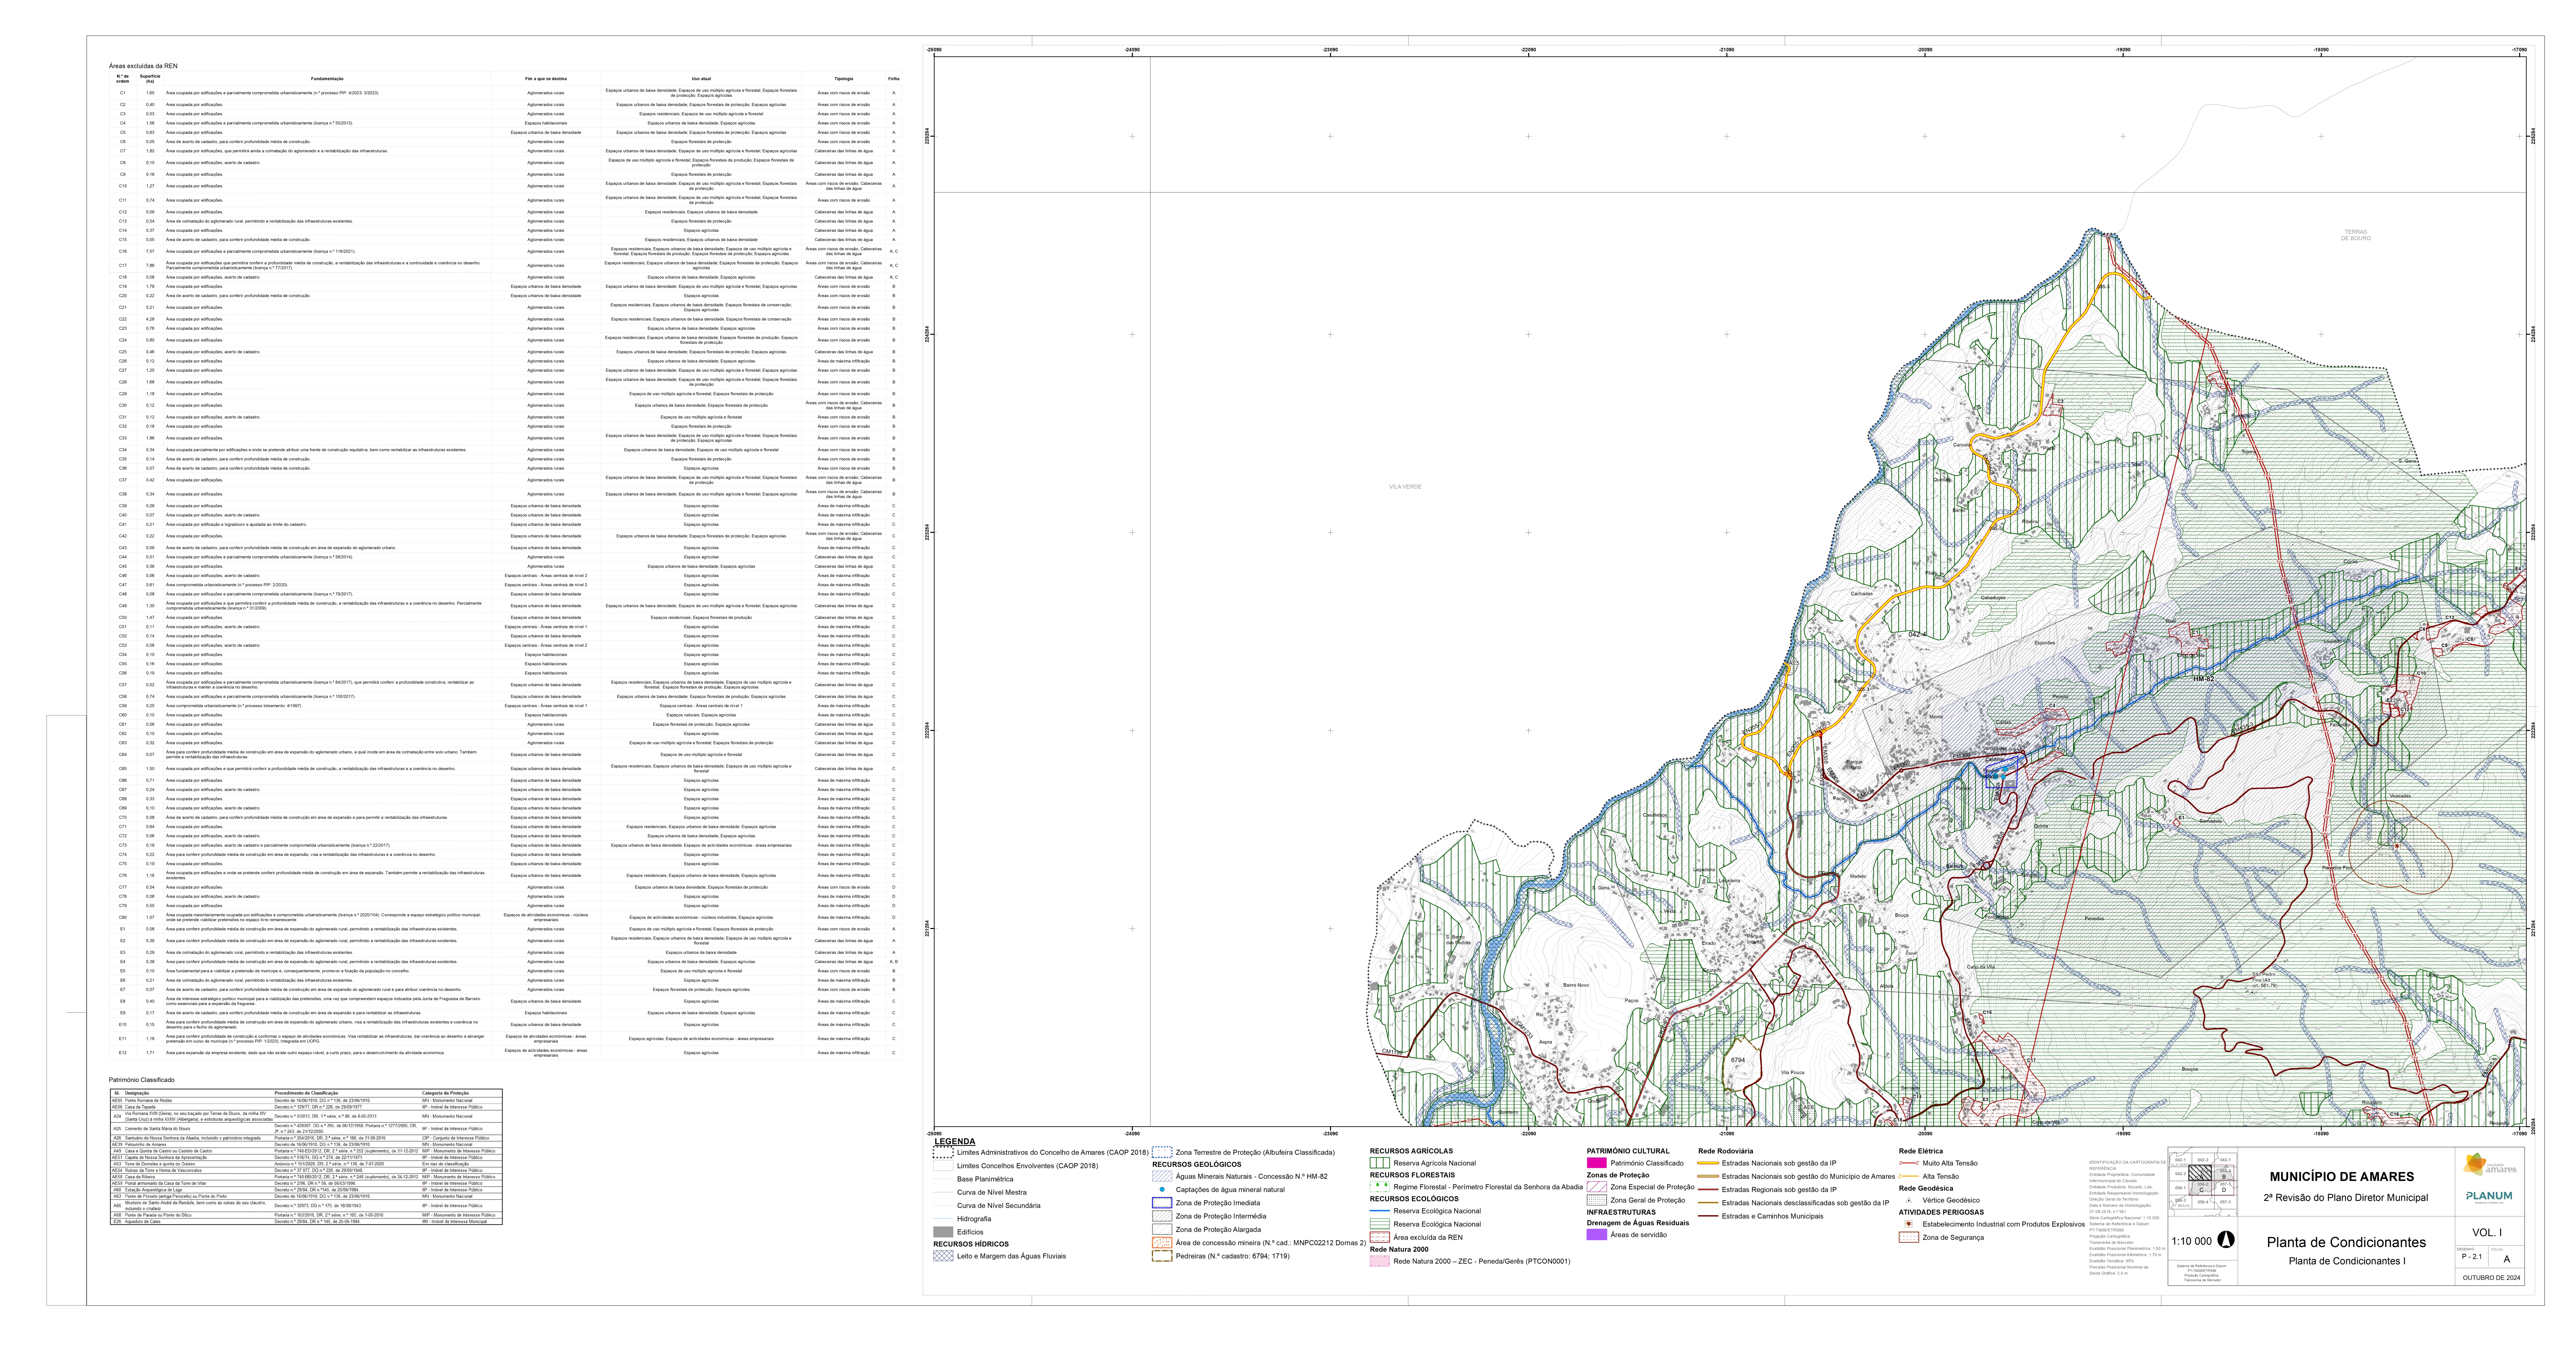Click the 'RECURSOS AGRÍCOLAS' legend heading
Screen dimensions: 2576x1347
tap(1411, 1151)
